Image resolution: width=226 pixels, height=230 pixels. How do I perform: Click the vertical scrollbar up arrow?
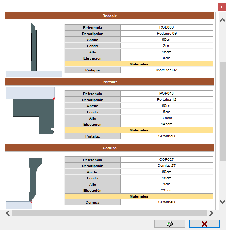point(222,20)
